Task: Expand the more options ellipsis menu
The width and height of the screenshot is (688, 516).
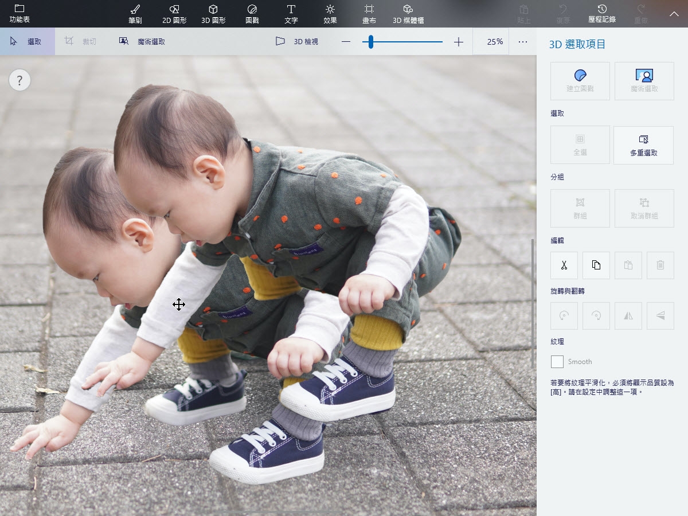Action: 523,42
